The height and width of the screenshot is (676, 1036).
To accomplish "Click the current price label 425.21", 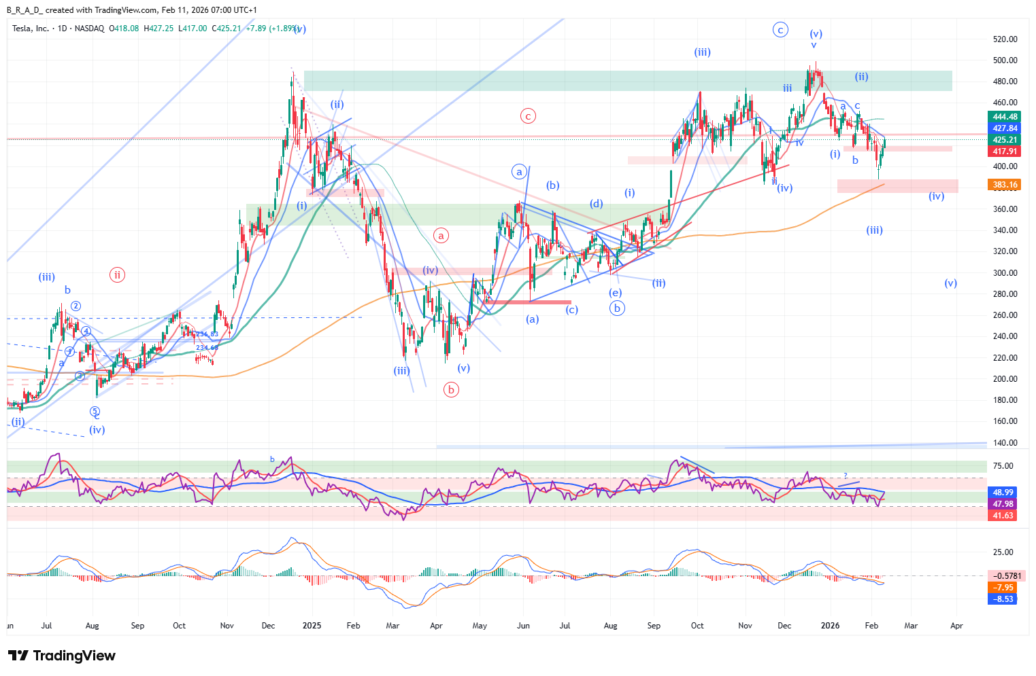I will (1004, 140).
